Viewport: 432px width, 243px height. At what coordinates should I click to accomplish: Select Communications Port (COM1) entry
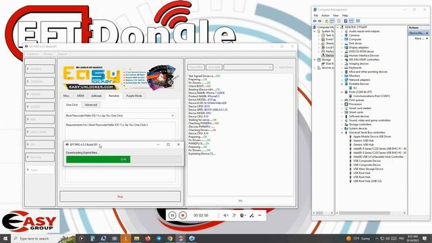click(x=371, y=96)
